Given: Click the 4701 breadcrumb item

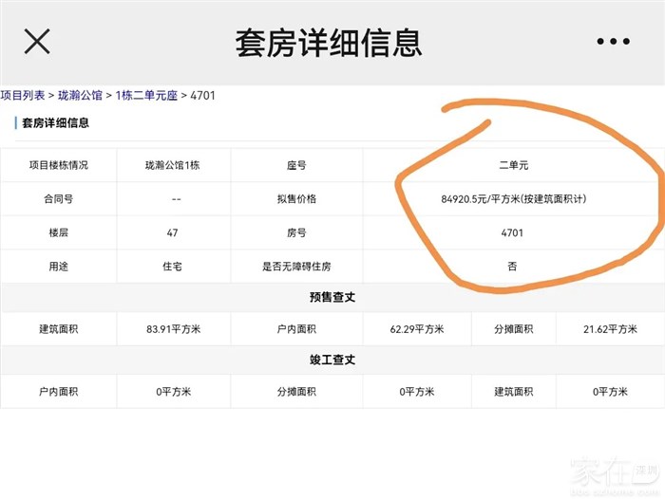Looking at the screenshot, I should click(x=203, y=95).
